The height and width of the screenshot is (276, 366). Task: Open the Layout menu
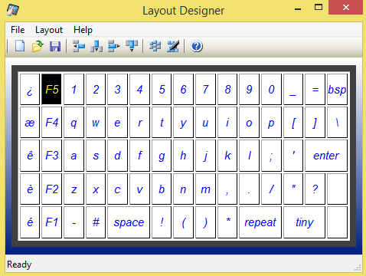tap(49, 30)
